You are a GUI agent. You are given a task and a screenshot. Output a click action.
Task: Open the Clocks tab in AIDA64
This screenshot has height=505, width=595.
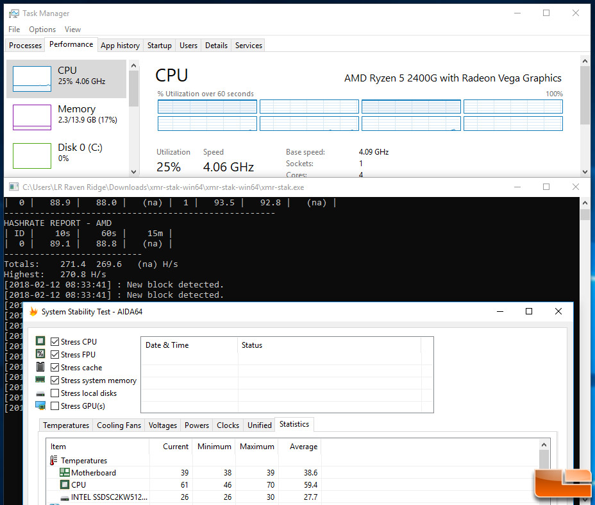click(x=228, y=425)
